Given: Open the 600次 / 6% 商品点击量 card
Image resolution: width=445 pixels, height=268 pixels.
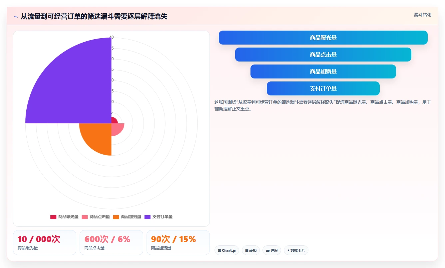Looking at the screenshot, I should coord(111,243).
